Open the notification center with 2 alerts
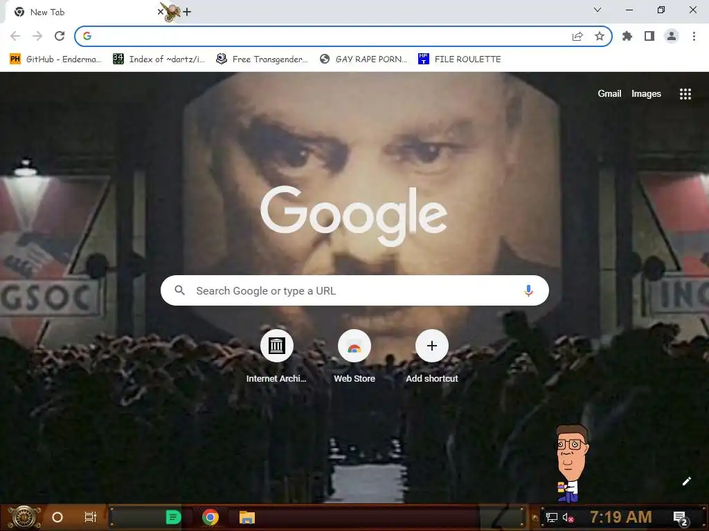The width and height of the screenshot is (709, 531). [681, 519]
